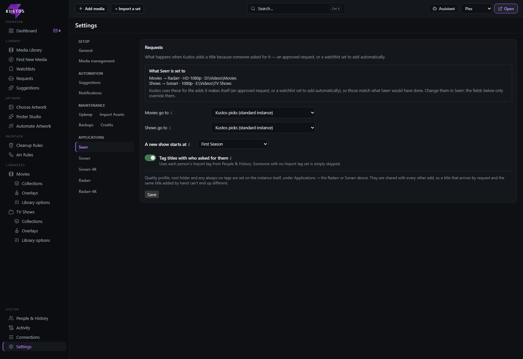Click the People & History users icon
The image size is (523, 359).
tap(11, 318)
